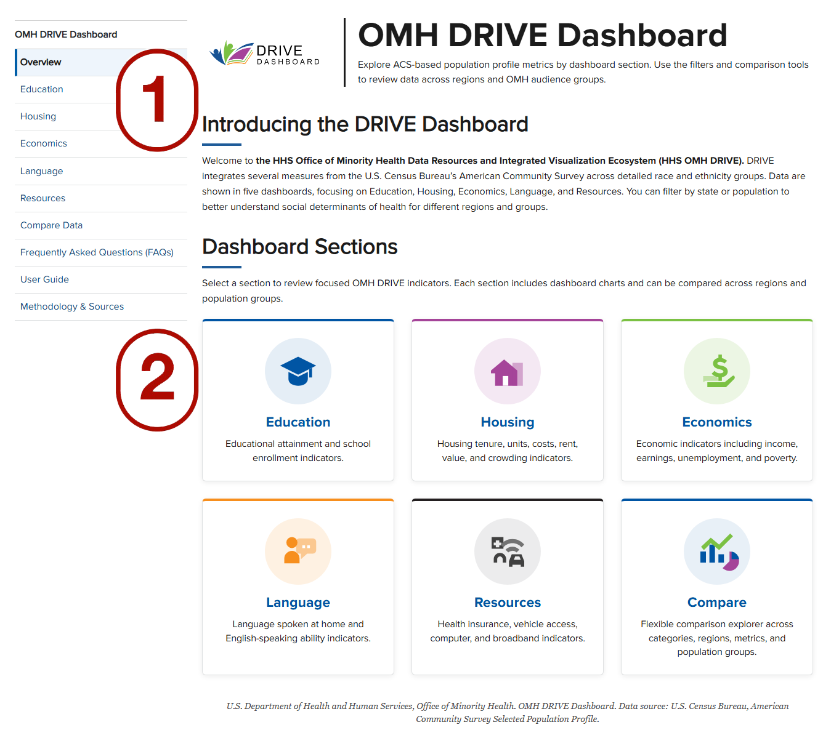The width and height of the screenshot is (839, 730).
Task: Click 'Select a section to review' paragraph
Action: (x=504, y=291)
